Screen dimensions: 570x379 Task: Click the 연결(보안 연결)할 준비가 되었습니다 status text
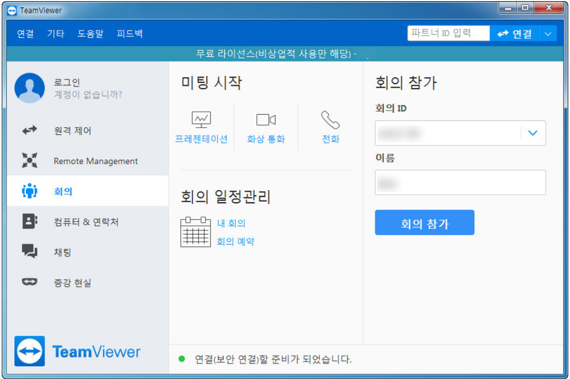pyautogui.click(x=273, y=359)
